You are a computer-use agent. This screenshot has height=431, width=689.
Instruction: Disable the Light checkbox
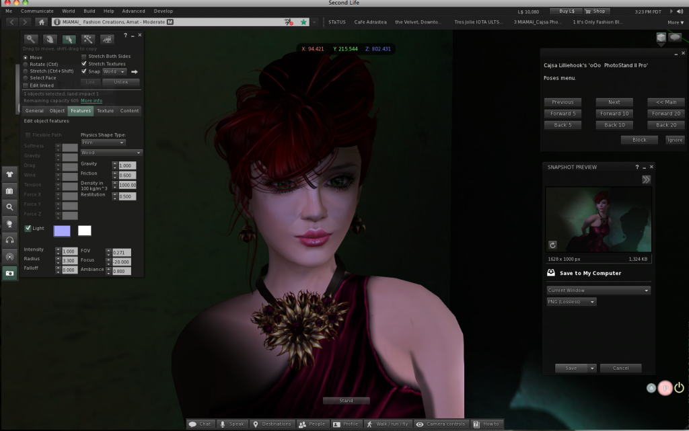pyautogui.click(x=28, y=229)
